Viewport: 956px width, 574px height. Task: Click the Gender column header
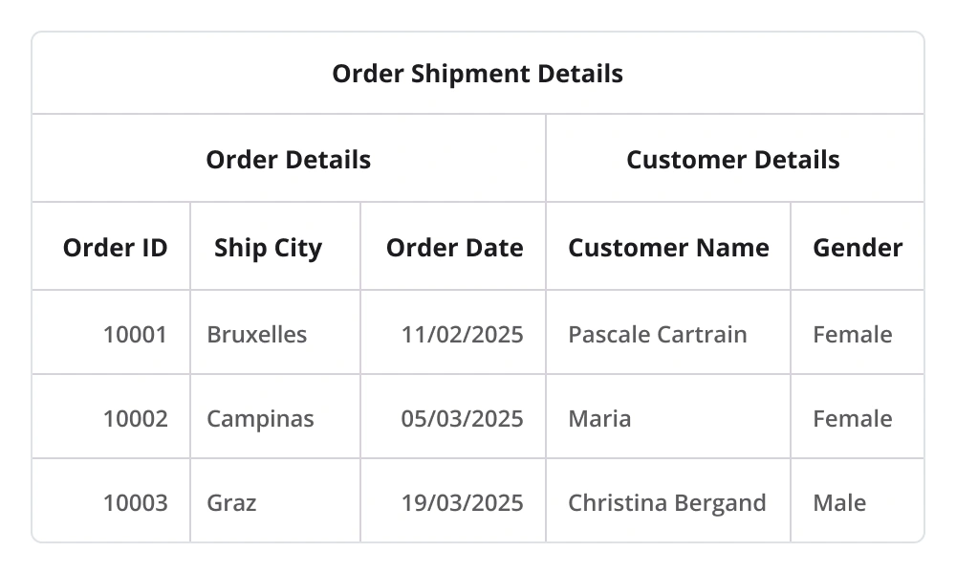click(x=858, y=248)
